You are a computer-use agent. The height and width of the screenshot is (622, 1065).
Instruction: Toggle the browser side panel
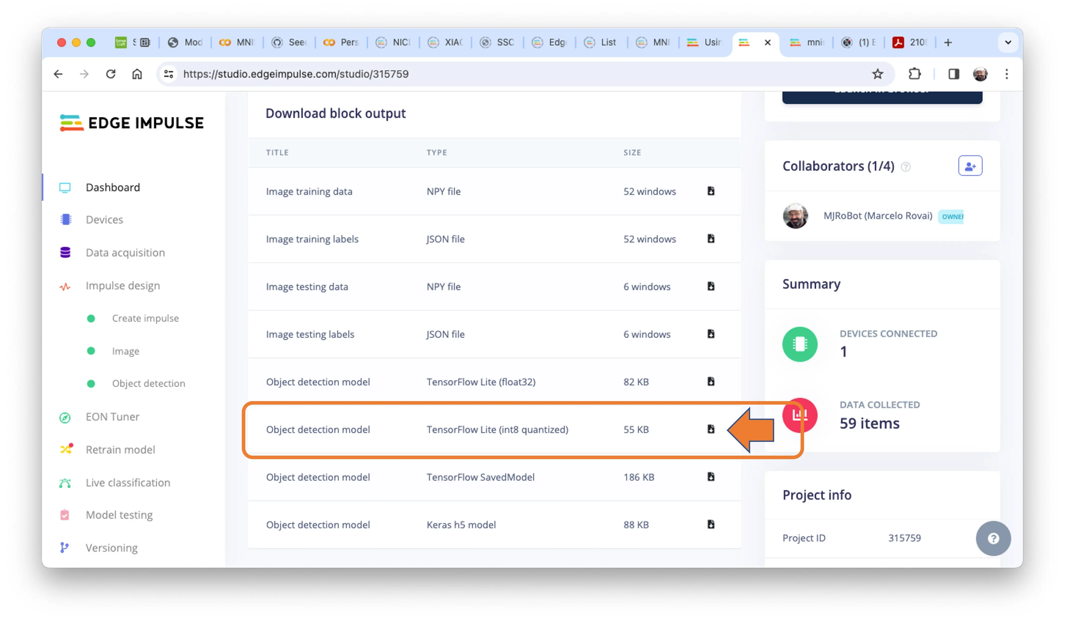[953, 74]
